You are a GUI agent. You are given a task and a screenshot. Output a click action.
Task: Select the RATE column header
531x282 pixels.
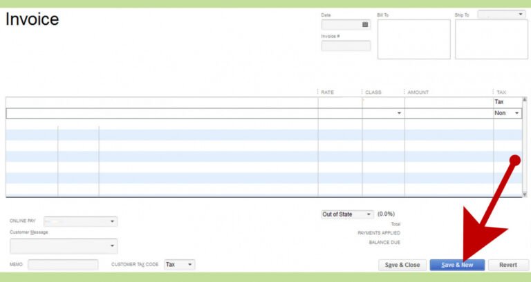click(328, 92)
